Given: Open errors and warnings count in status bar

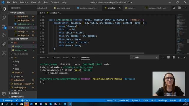Looking at the screenshot, I should tap(26, 100).
